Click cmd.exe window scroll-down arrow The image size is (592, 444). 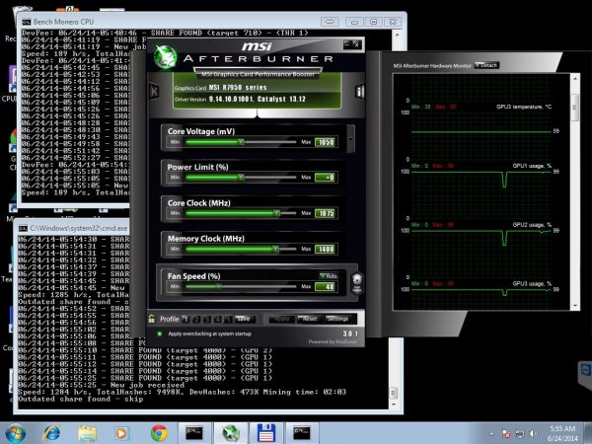point(394,405)
